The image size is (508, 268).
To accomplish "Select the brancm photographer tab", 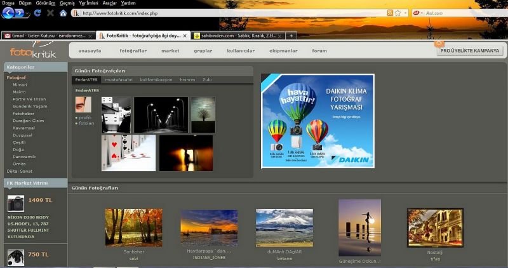I will pyautogui.click(x=187, y=80).
